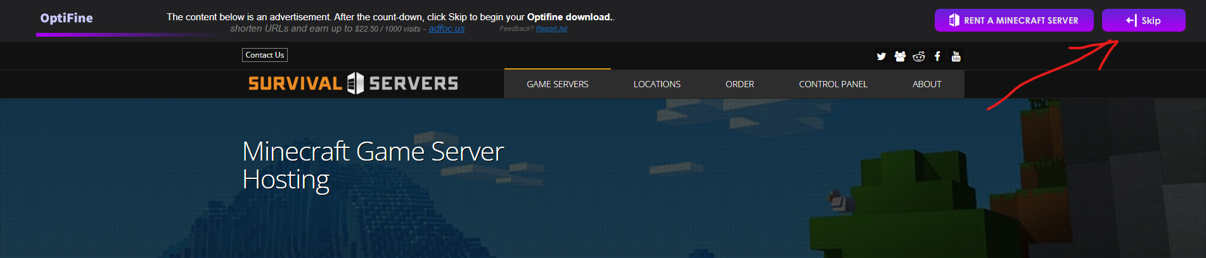Click the Survival Servers logo
This screenshot has height=258, width=1206.
coord(353,83)
